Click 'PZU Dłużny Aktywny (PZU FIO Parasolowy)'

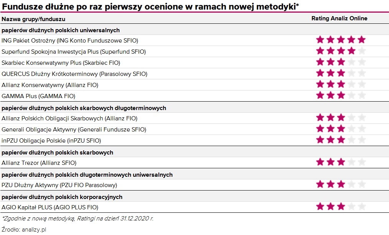[59, 185]
